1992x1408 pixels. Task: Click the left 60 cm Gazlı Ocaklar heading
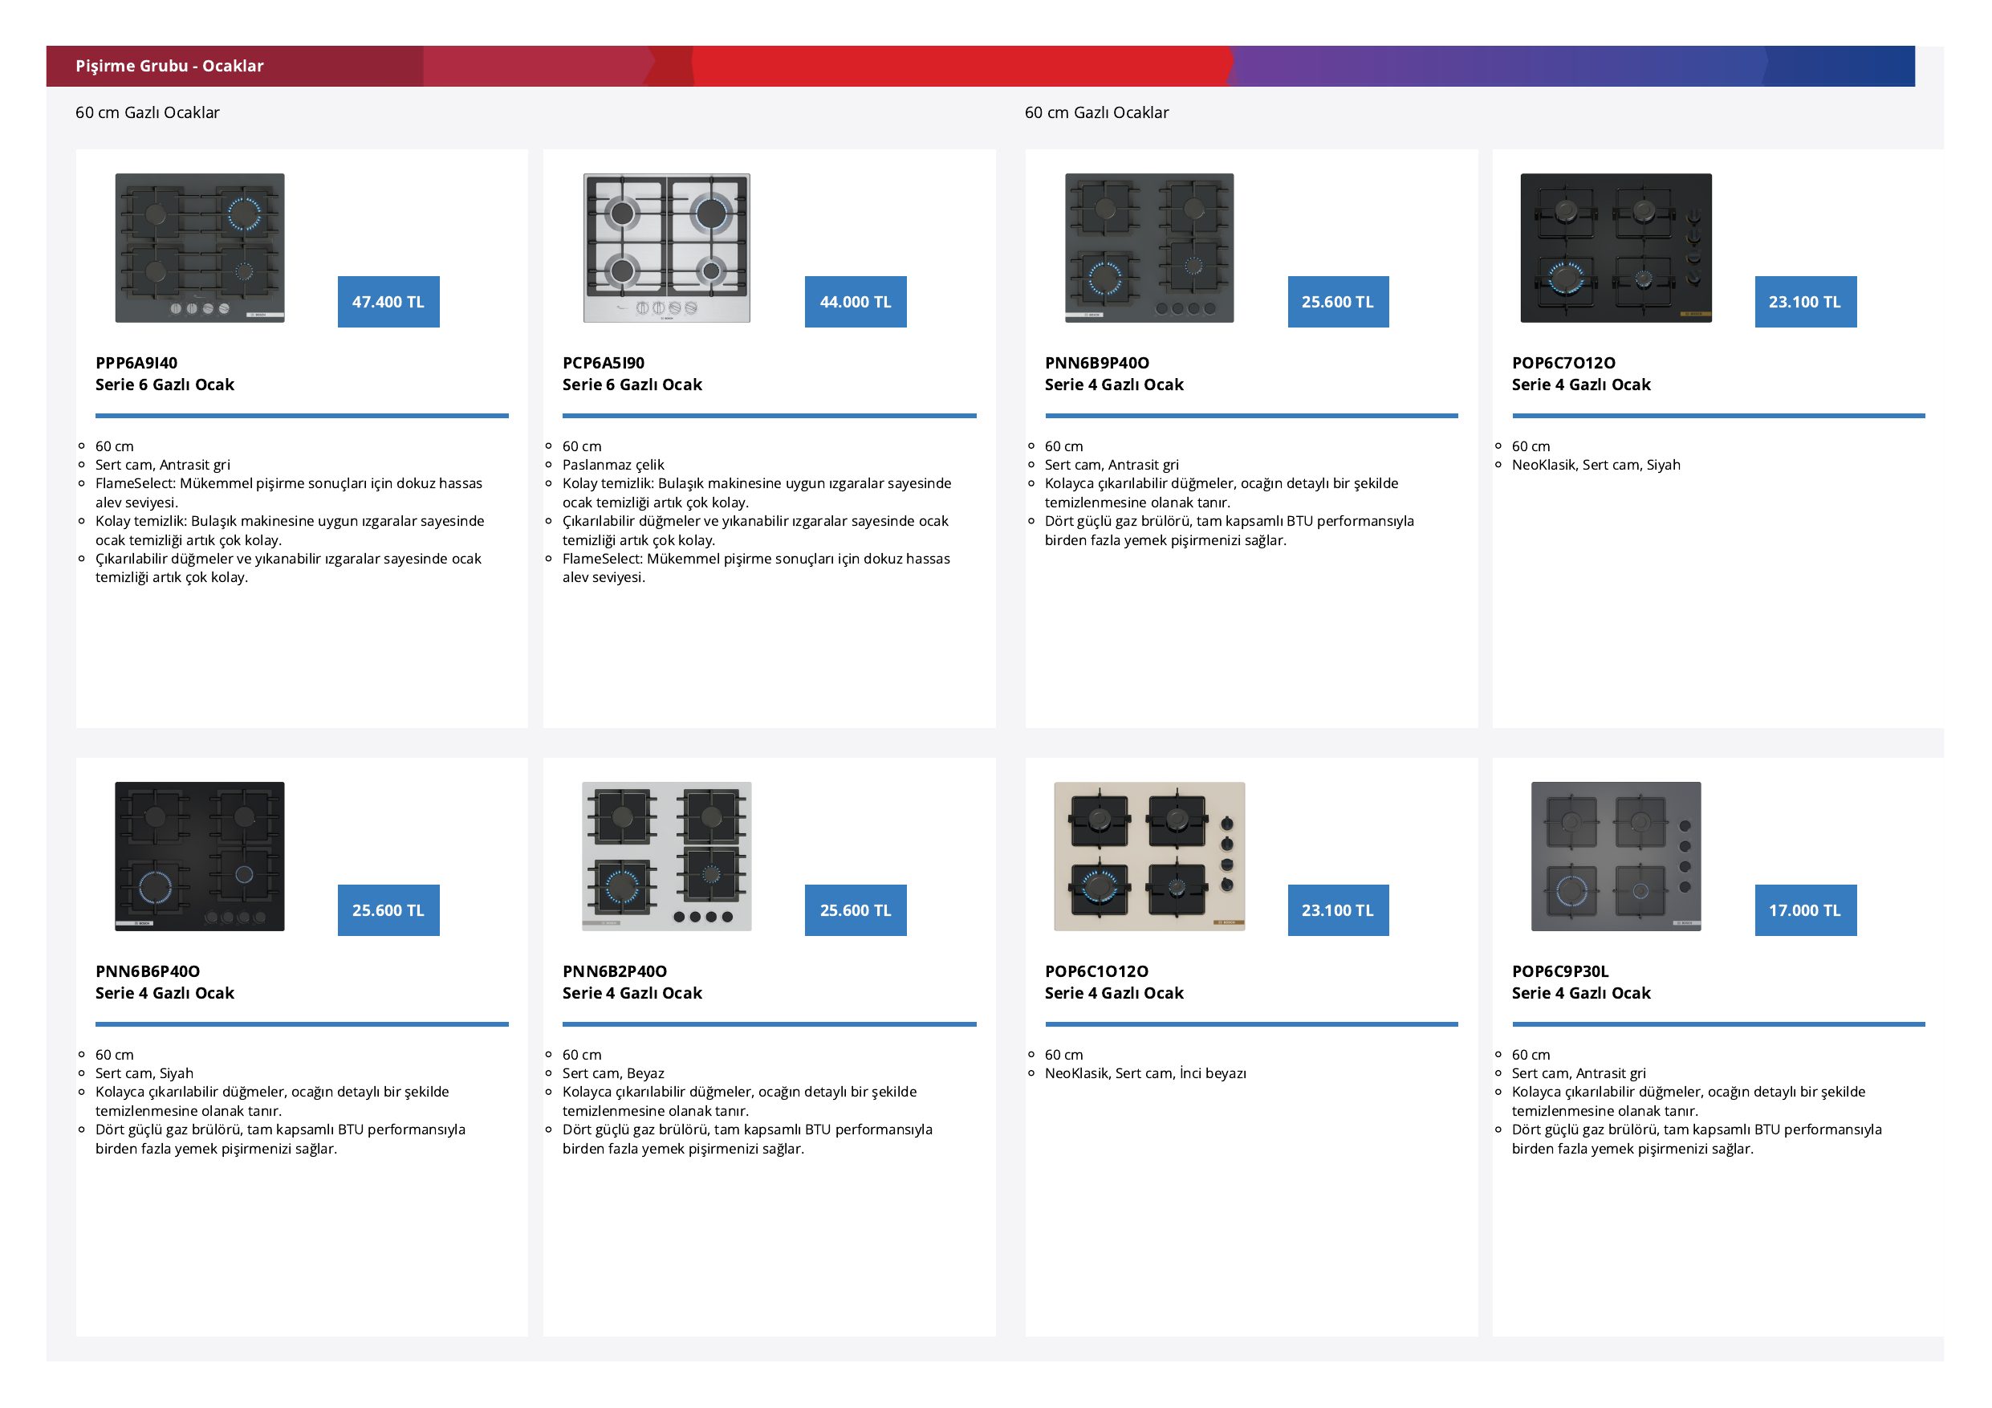point(148,112)
